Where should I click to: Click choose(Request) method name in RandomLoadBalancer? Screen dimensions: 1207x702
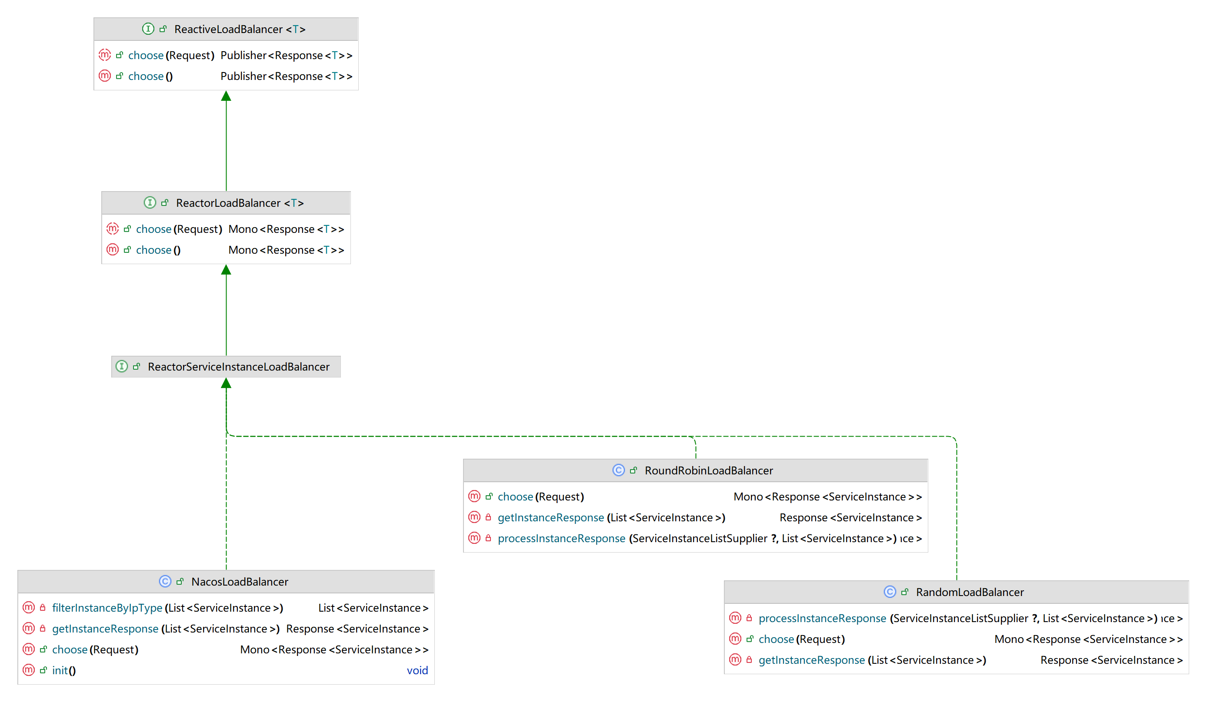(x=802, y=639)
